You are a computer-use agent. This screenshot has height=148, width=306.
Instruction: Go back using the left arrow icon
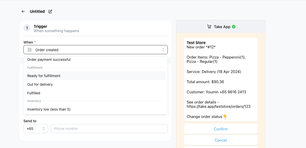(x=23, y=11)
